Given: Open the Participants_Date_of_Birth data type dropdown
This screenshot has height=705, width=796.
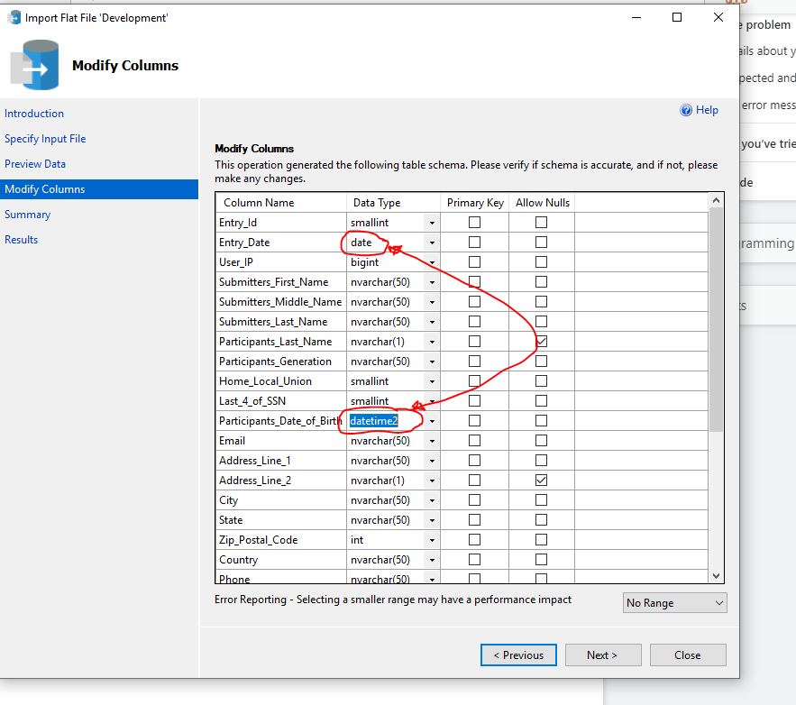Looking at the screenshot, I should click(430, 420).
